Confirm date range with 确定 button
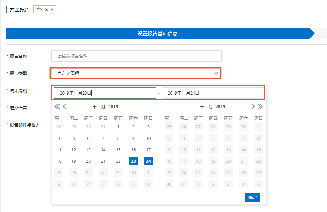This screenshot has height=212, width=327. (252, 197)
